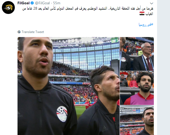Click the football logo inside the avatar

pos(8,8)
